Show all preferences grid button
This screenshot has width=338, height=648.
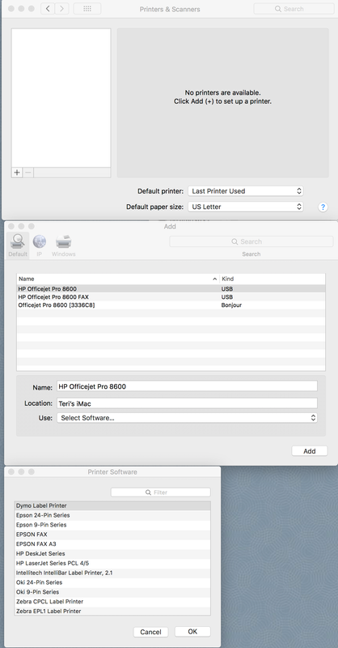click(87, 9)
